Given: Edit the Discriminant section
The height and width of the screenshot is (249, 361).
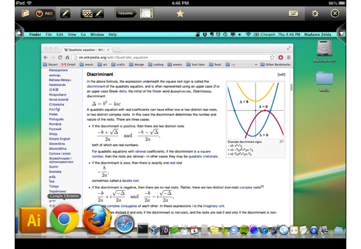Looking at the screenshot, I should pos(281,75).
